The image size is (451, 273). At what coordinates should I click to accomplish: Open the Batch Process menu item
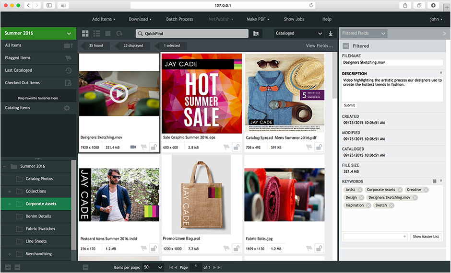click(x=179, y=19)
